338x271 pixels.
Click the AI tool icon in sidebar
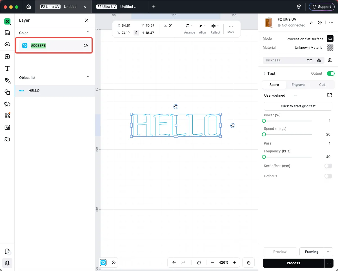7,127
